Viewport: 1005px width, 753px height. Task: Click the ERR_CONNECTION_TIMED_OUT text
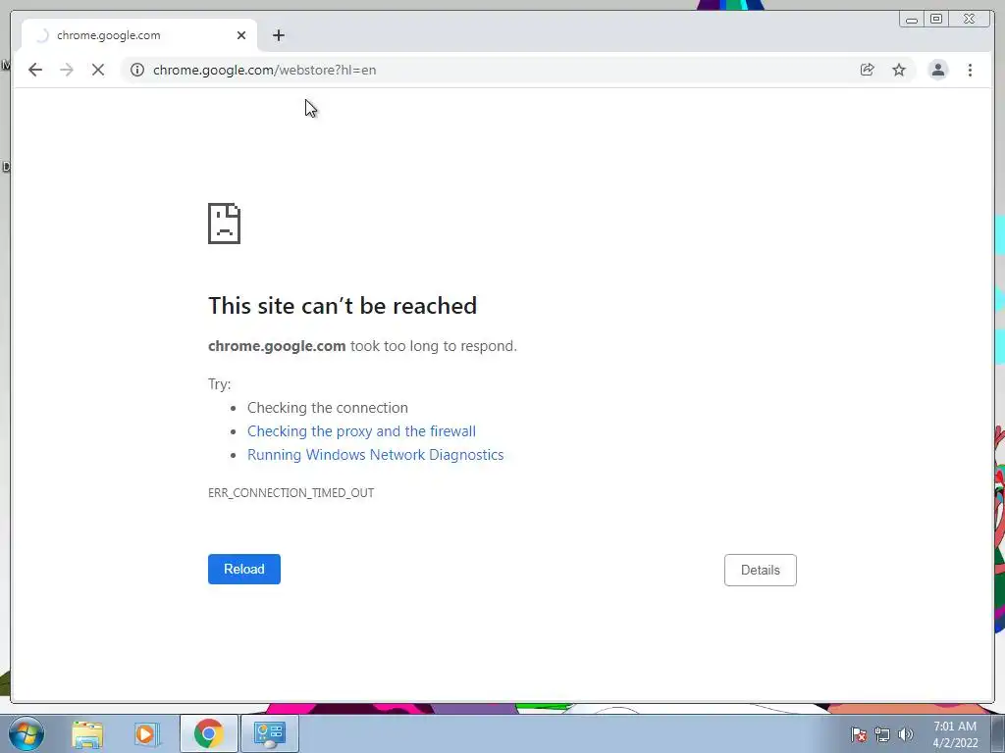[x=291, y=493]
